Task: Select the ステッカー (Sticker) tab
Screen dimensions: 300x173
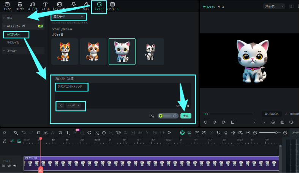Action: pyautogui.click(x=99, y=6)
